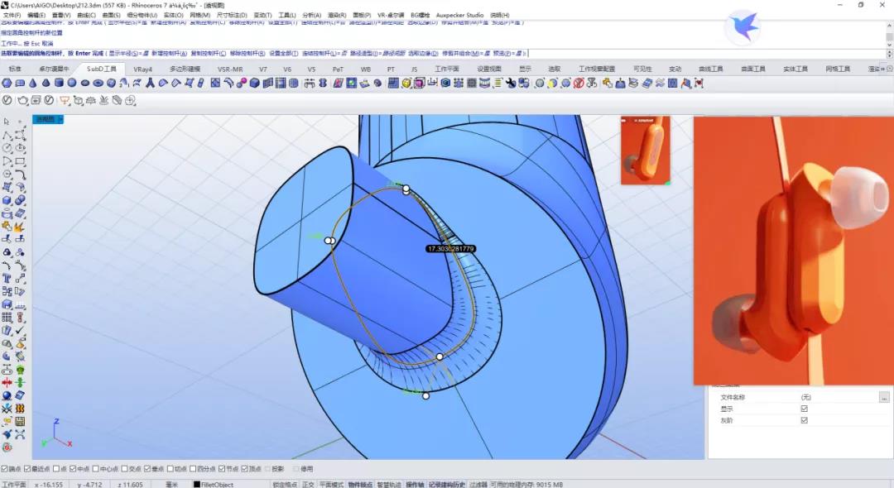
Task: Click the 过滤器 status bar entry
Action: (478, 485)
